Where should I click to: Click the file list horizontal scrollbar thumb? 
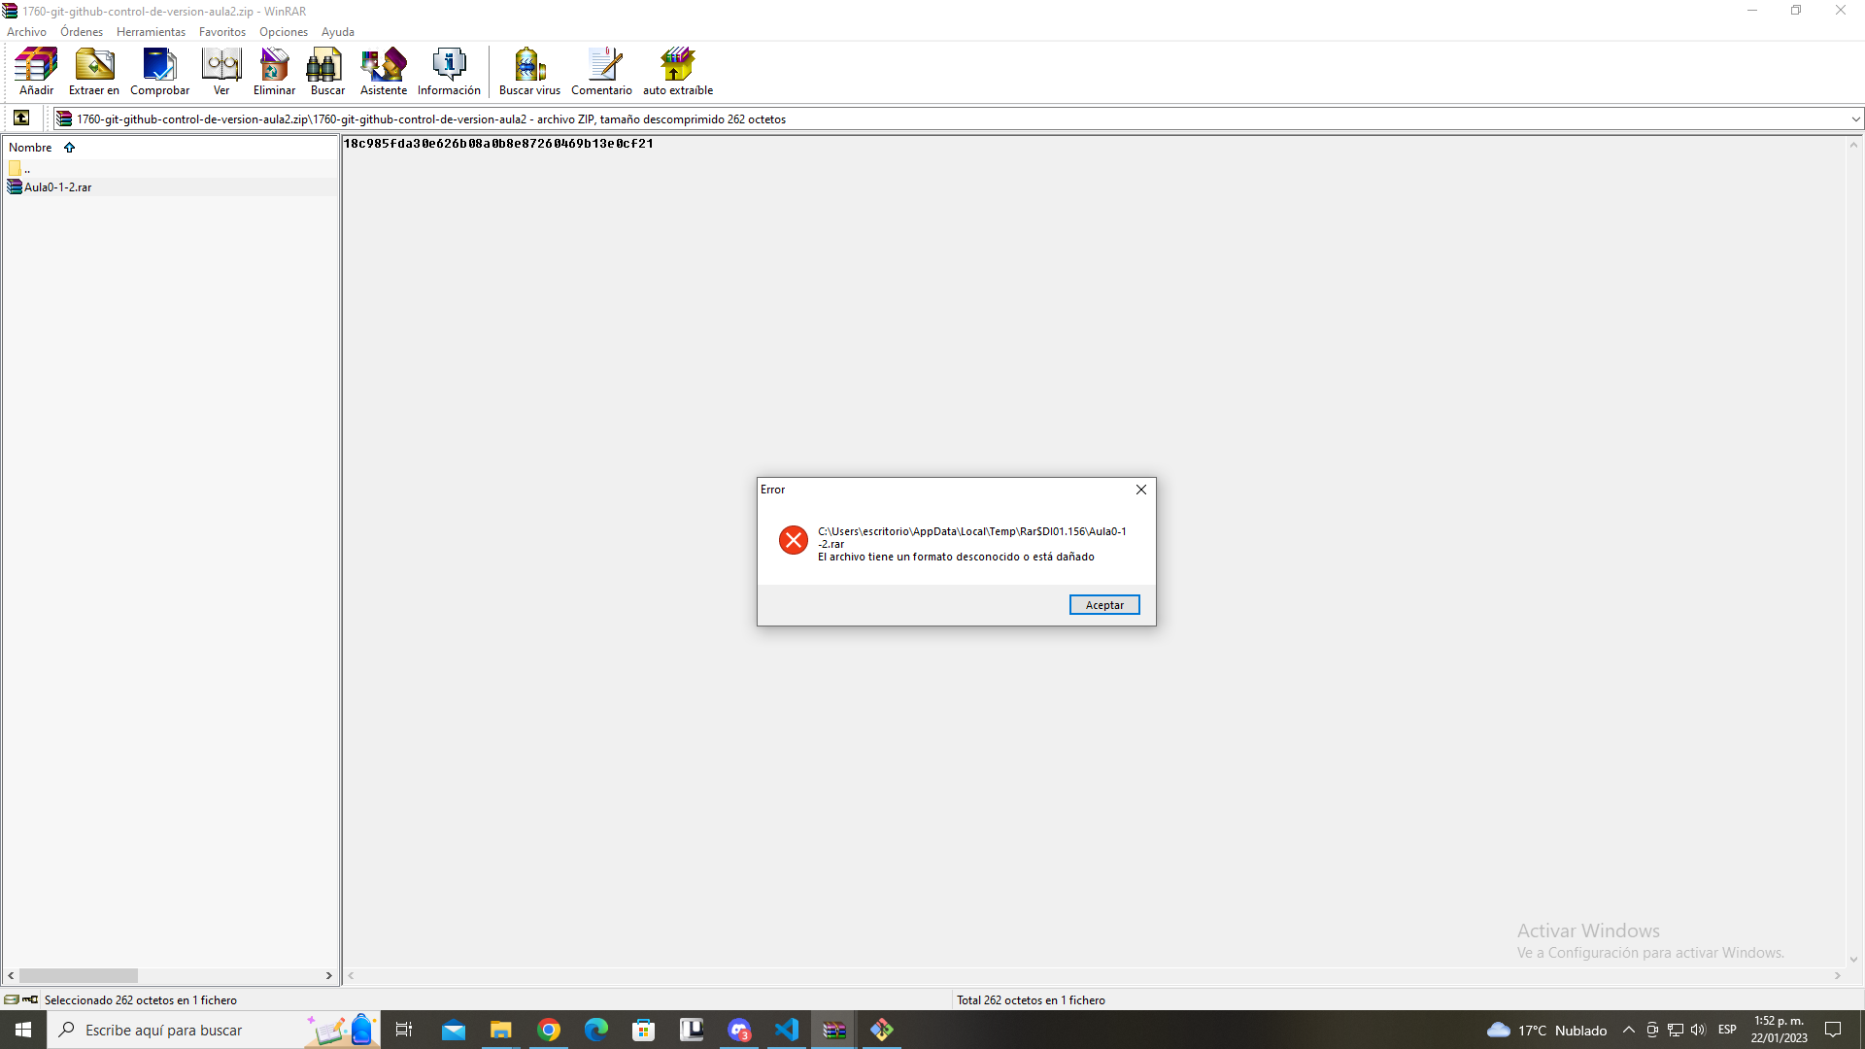[78, 975]
